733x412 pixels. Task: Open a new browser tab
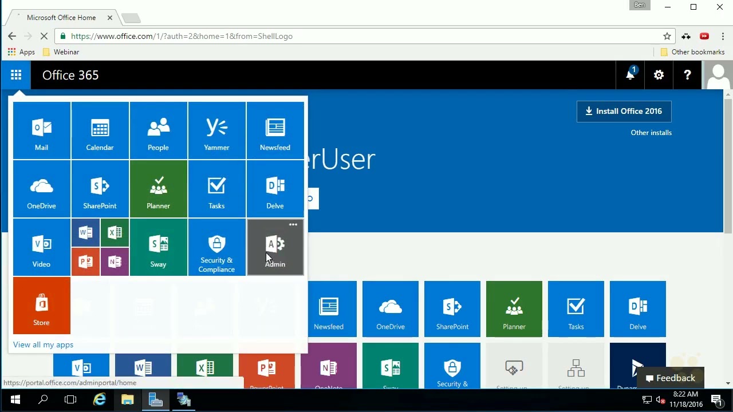(x=131, y=18)
